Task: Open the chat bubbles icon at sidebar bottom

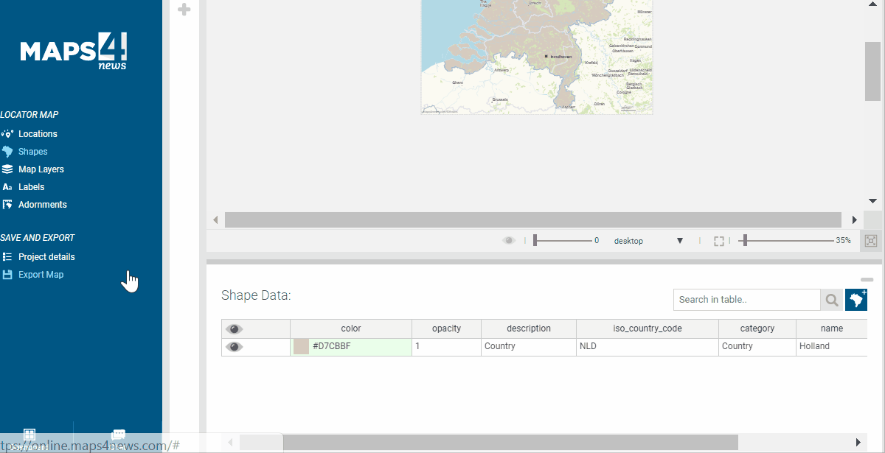Action: [118, 435]
